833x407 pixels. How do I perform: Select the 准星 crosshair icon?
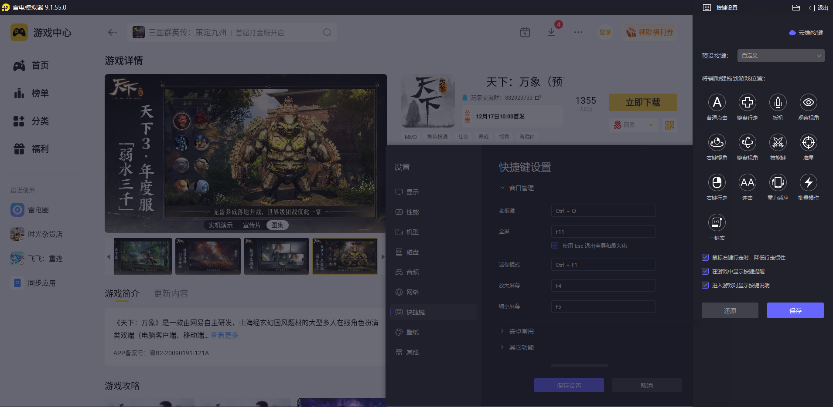tap(809, 142)
